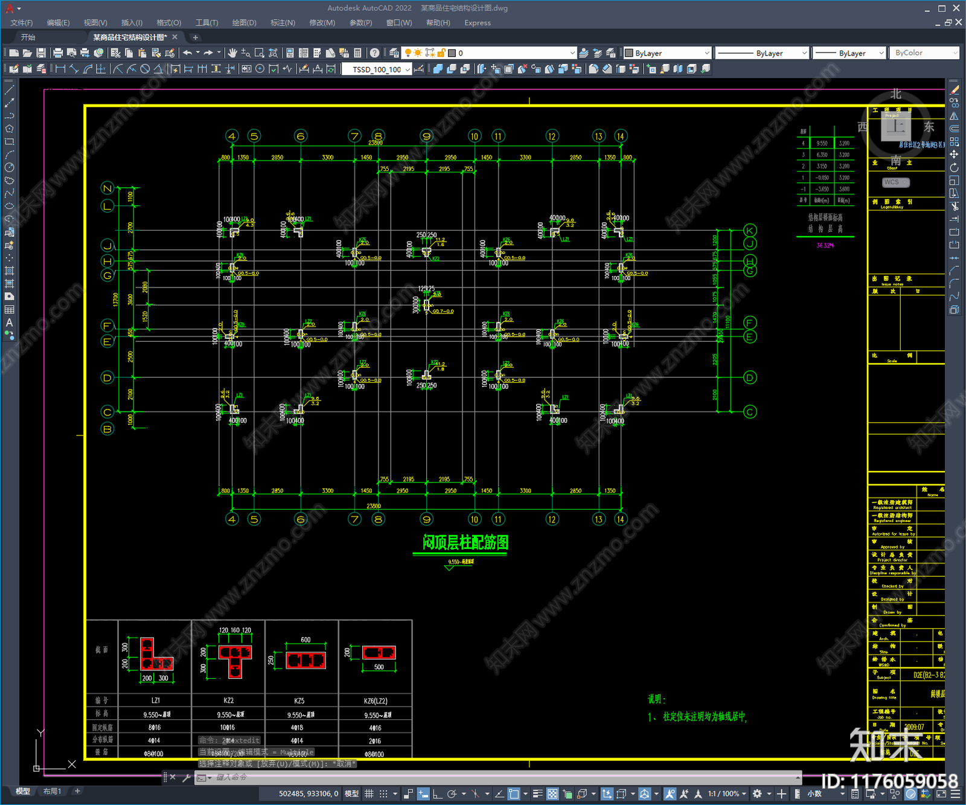Image resolution: width=966 pixels, height=805 pixels.
Task: Click the 模型 model space button in status bar
Action: [352, 794]
